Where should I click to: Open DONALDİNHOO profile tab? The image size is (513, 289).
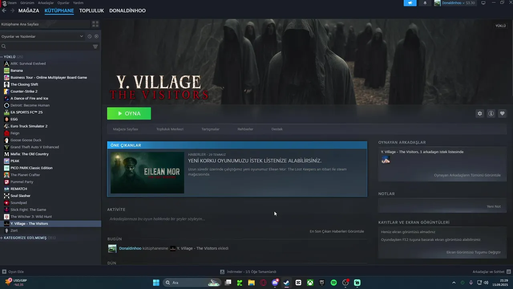(127, 10)
